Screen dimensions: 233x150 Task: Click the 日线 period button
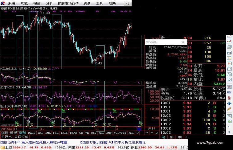(152, 129)
